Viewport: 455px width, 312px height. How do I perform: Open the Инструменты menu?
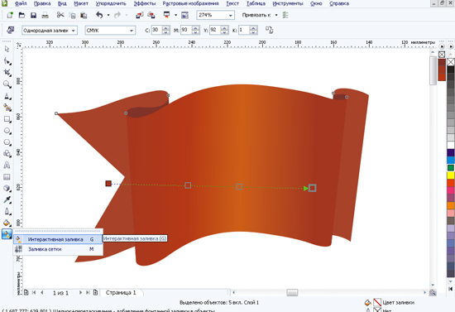(288, 4)
